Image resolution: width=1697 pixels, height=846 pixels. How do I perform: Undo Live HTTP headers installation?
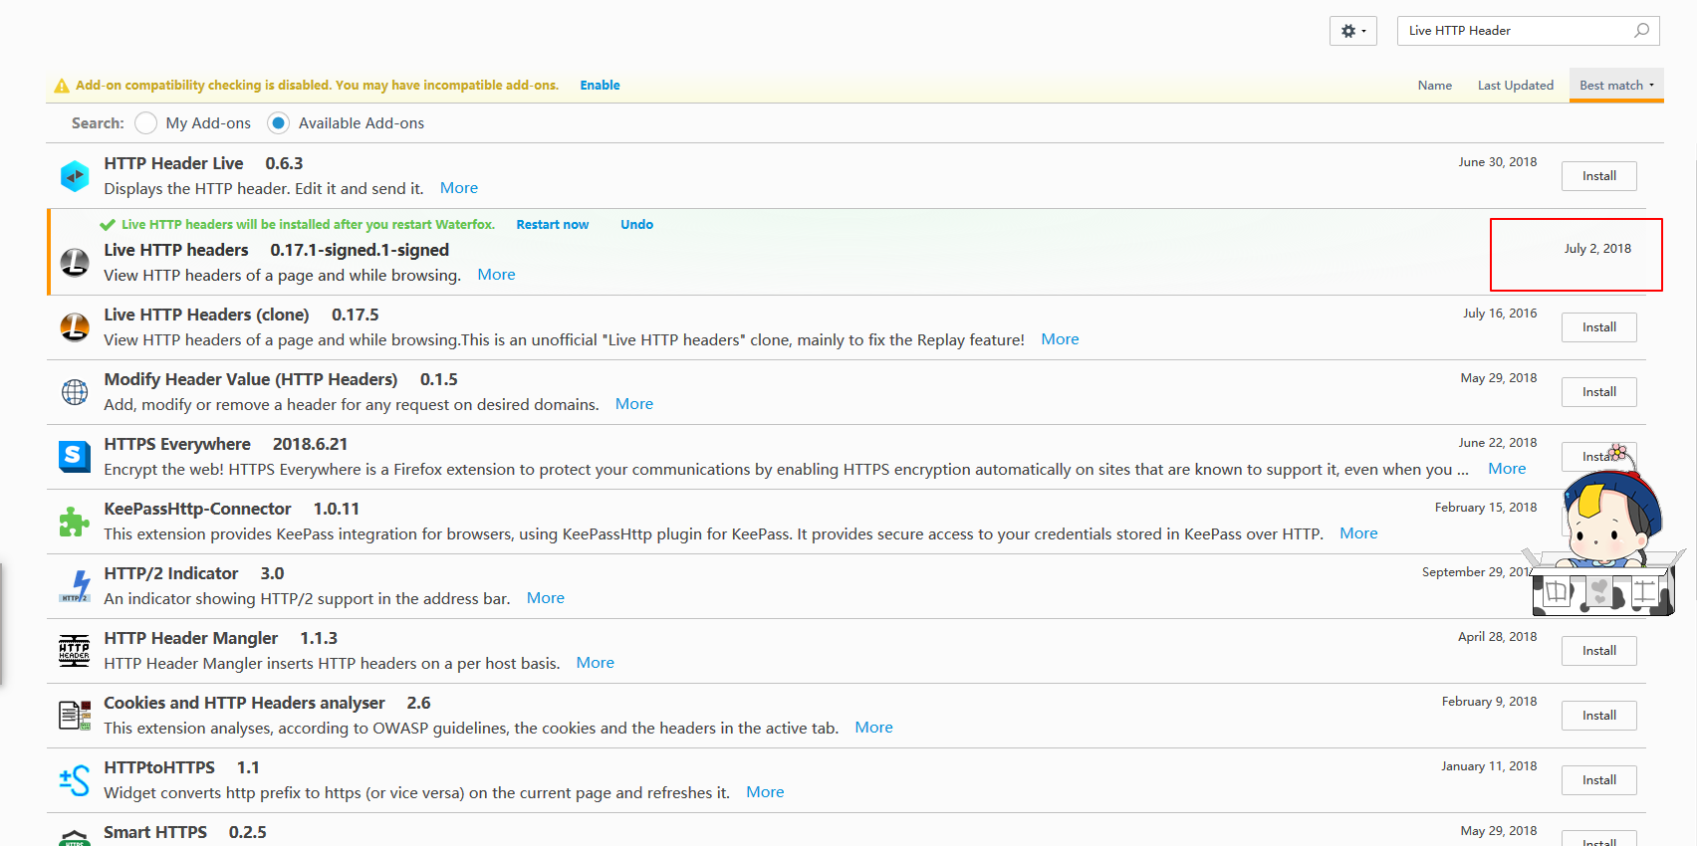tap(637, 225)
